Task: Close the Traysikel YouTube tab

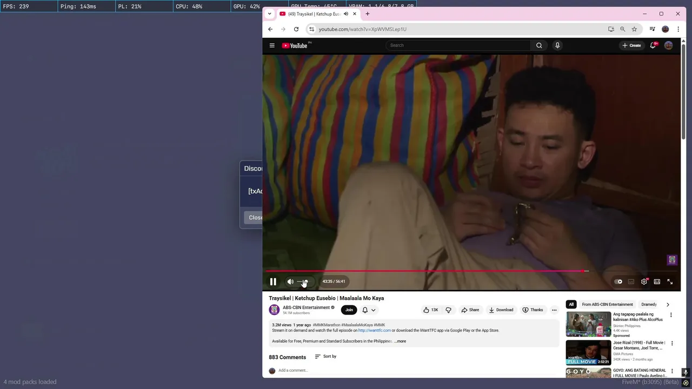Action: coord(355,14)
